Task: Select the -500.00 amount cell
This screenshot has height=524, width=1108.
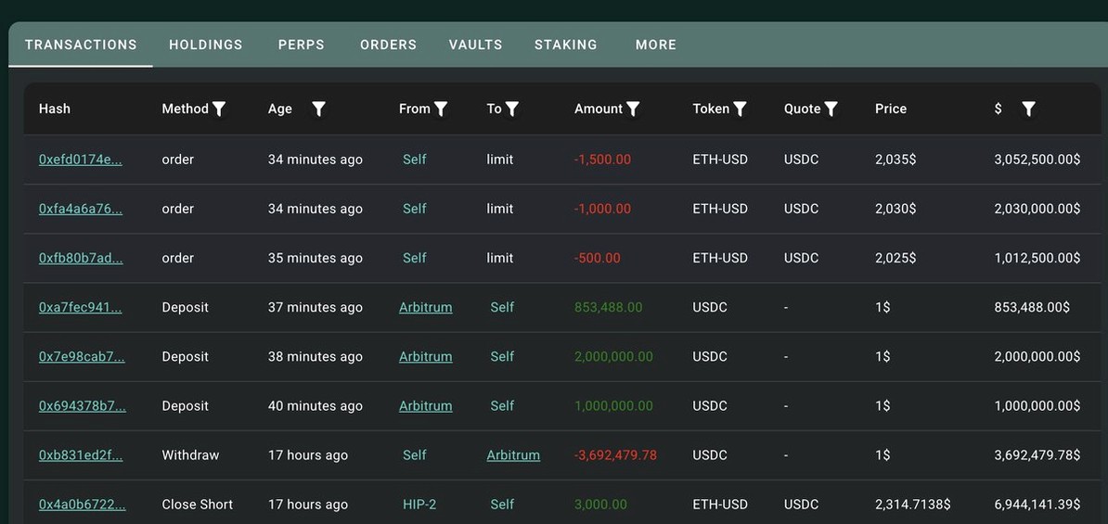Action: point(597,259)
